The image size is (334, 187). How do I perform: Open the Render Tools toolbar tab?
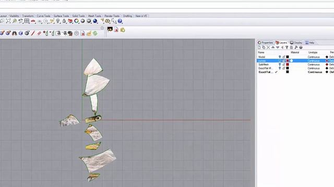[x=112, y=16]
